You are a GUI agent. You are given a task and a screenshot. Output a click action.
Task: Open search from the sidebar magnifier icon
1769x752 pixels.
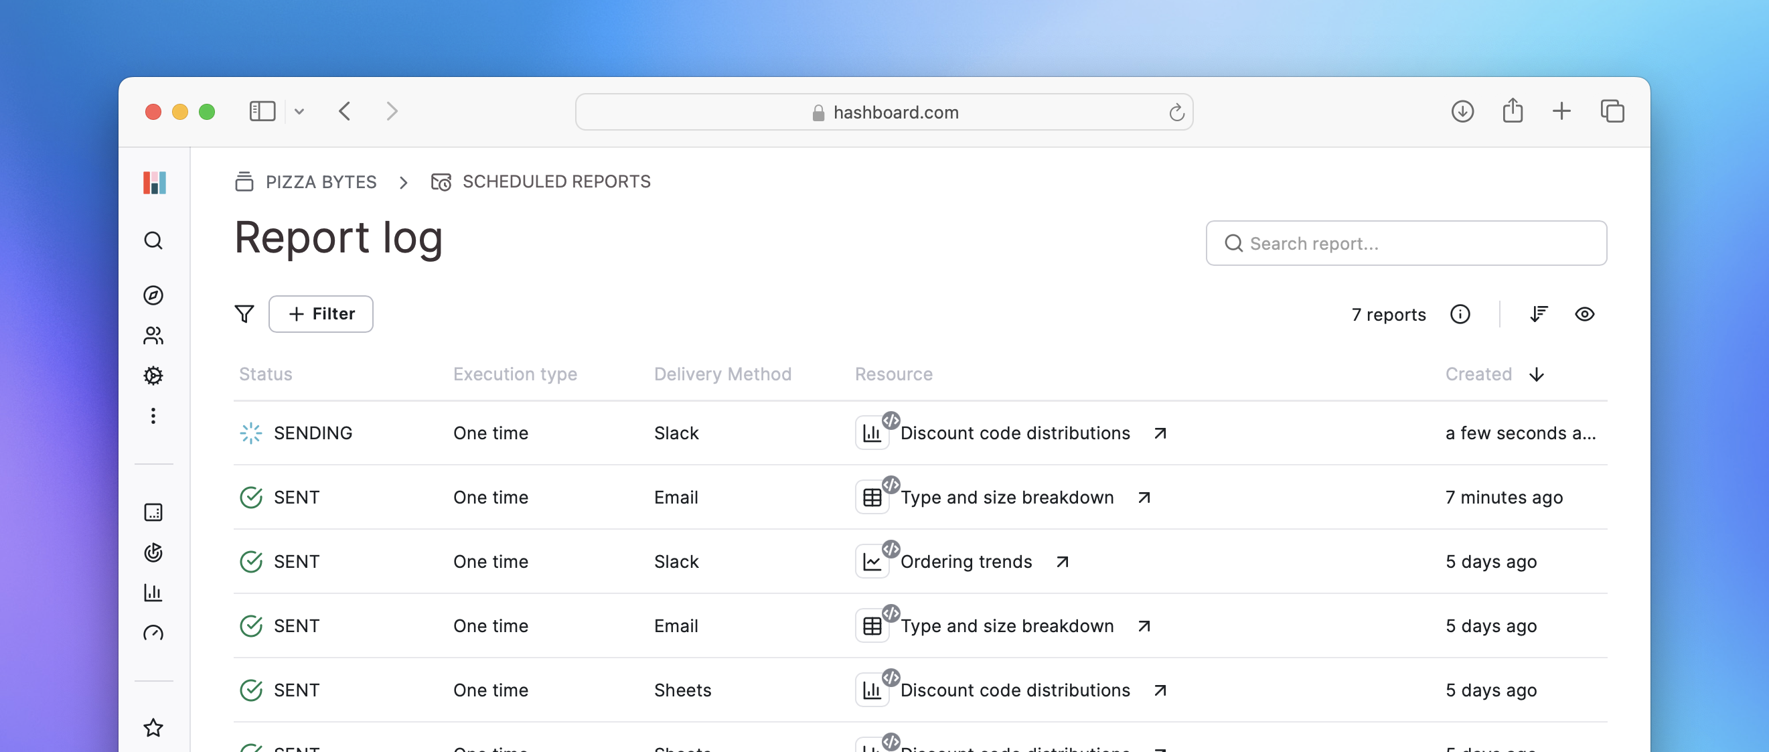coord(153,241)
